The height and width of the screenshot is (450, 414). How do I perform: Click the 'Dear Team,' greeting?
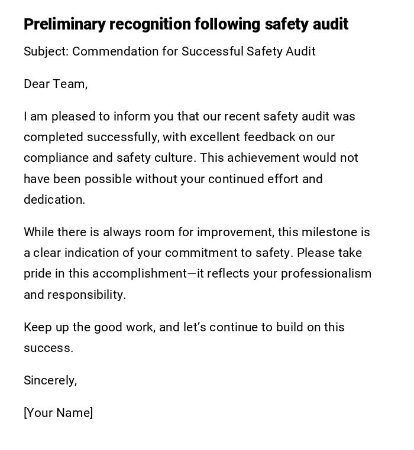click(56, 84)
